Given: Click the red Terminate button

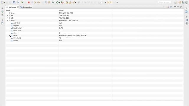Looking at the screenshot, I should [29, 2].
